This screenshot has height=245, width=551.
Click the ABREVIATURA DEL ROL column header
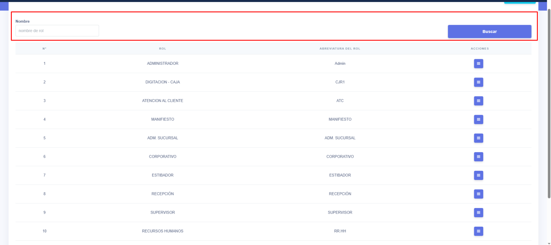[x=340, y=49]
